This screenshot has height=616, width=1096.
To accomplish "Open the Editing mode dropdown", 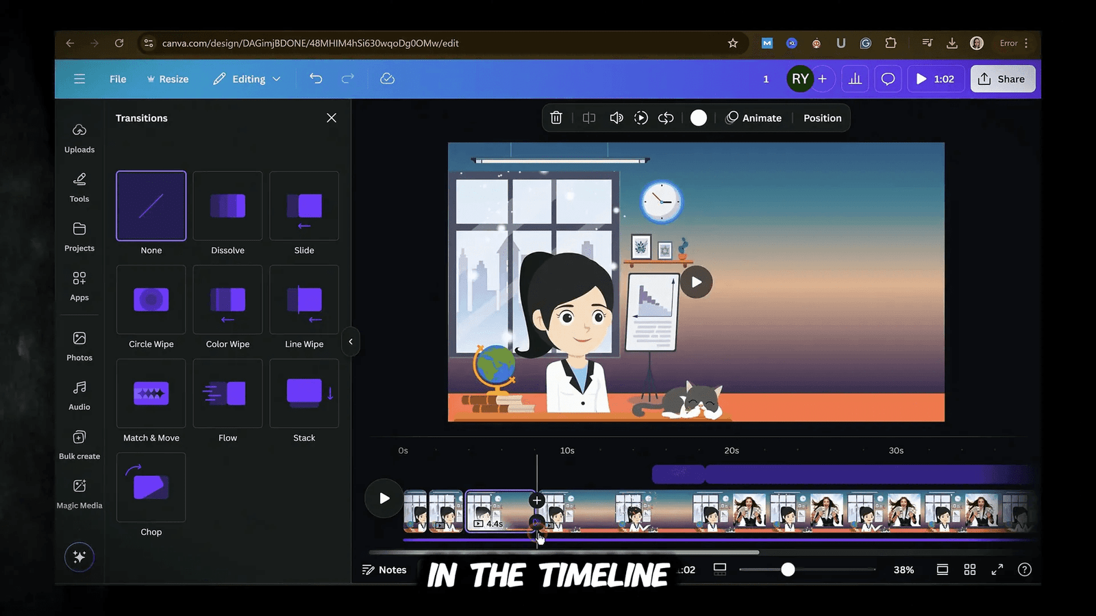I will [x=247, y=79].
